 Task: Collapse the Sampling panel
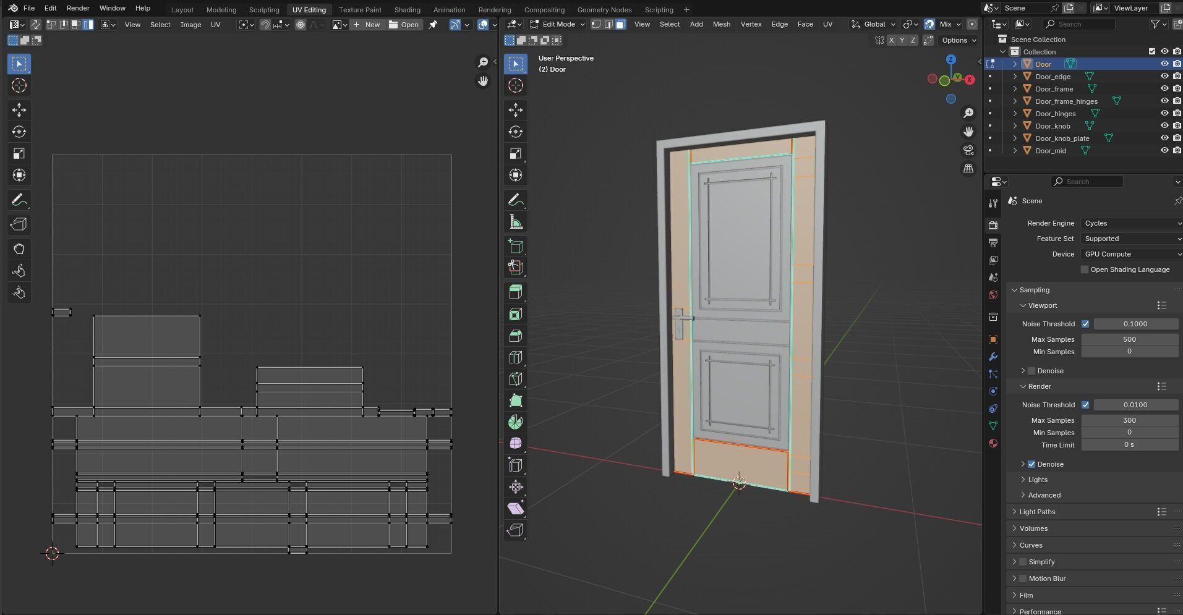[x=1034, y=290]
